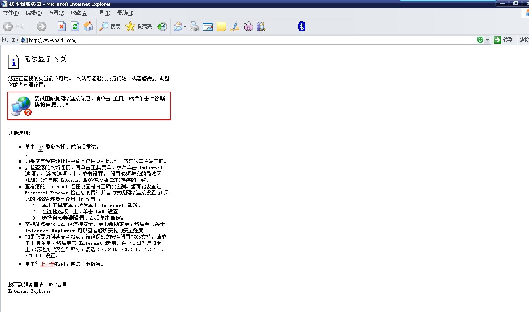The image size is (529, 312).
Task: Open the 工具(T) menu
Action: 102,13
